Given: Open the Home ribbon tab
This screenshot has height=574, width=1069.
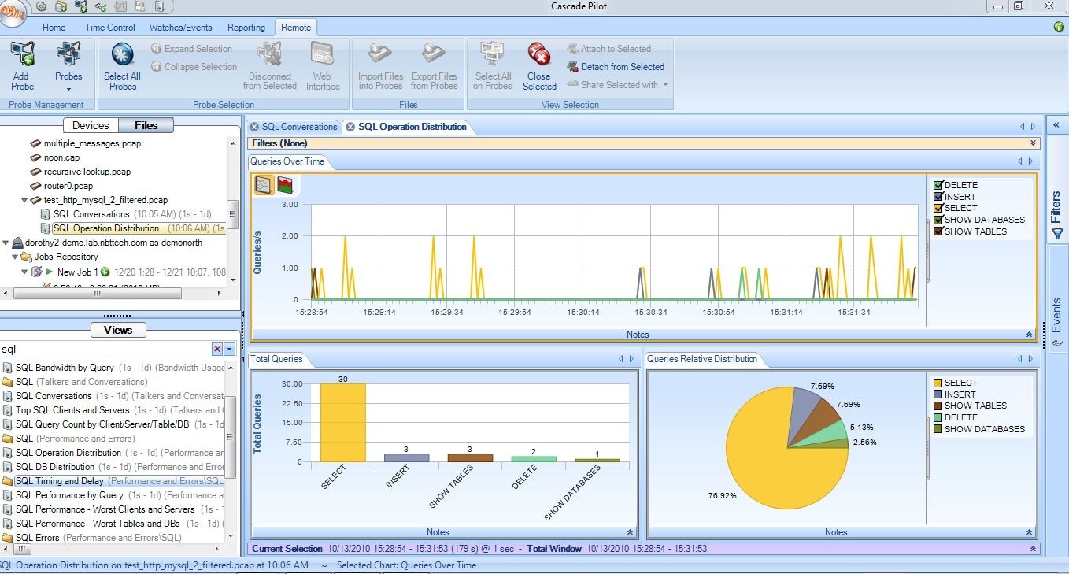Looking at the screenshot, I should [x=54, y=28].
